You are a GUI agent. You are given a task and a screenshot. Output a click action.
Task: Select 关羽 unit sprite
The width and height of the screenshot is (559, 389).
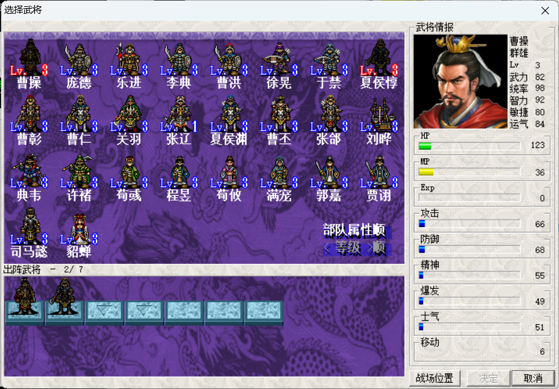coord(129,121)
